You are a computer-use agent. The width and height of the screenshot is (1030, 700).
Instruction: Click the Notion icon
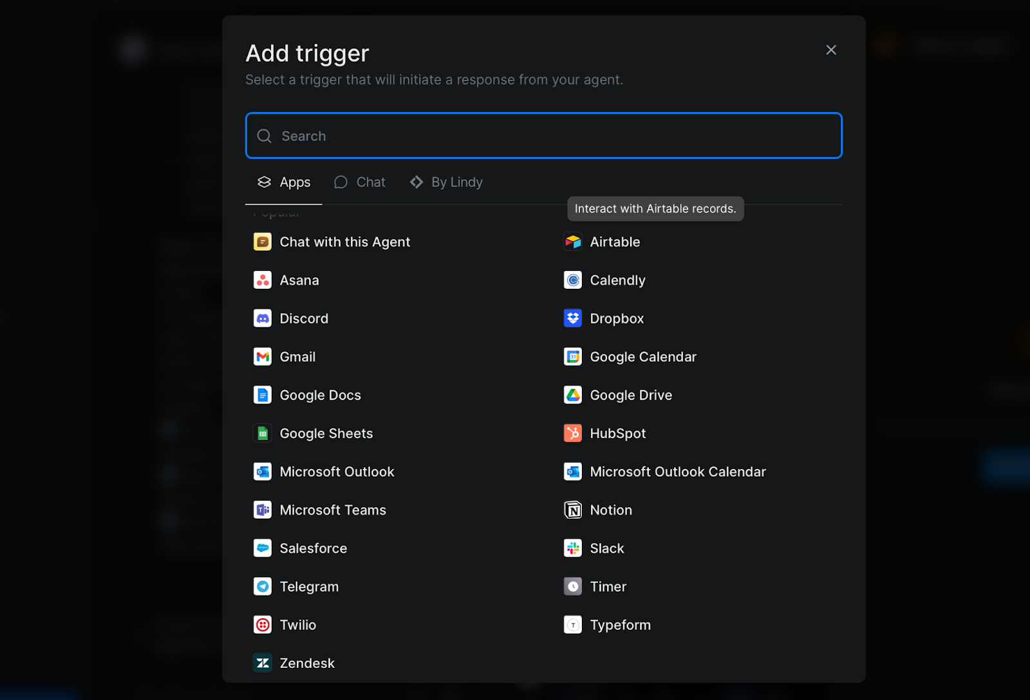tap(572, 510)
